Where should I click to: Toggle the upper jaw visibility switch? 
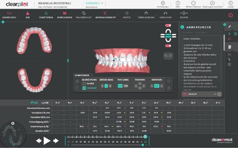pos(168,25)
